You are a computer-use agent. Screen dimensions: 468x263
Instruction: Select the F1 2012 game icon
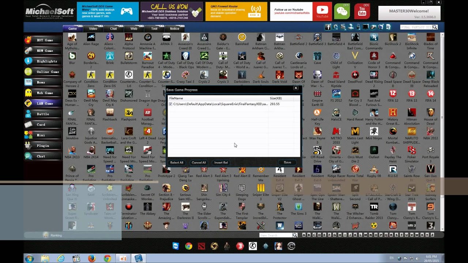point(336,94)
